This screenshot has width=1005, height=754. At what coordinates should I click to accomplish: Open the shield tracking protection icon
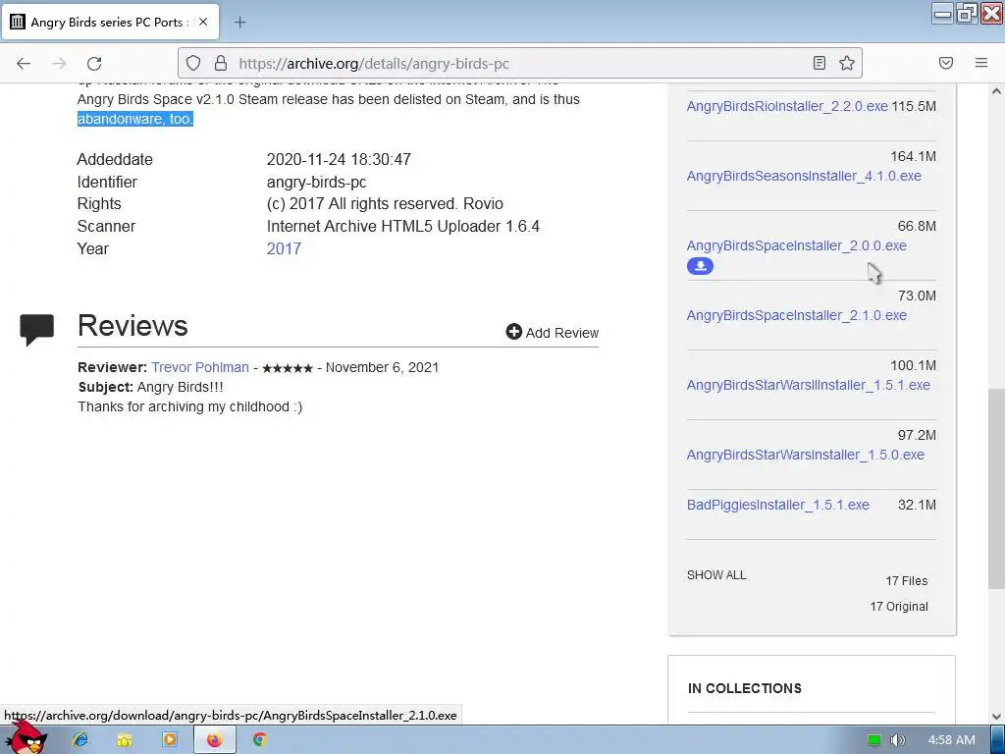coord(193,63)
